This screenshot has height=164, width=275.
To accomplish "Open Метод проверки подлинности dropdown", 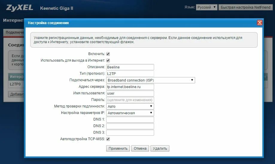I will pos(130,106).
